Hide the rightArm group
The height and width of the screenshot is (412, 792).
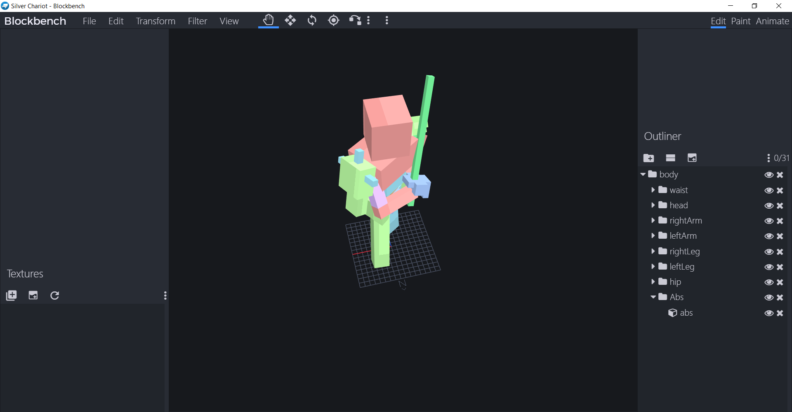[x=769, y=221]
